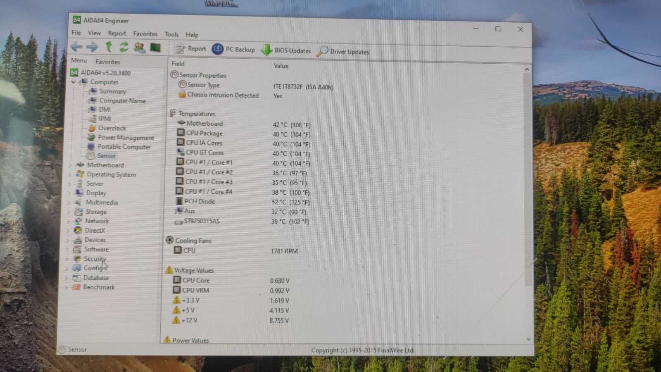Viewport: 661px width, 372px height.
Task: Expand the Network tree node
Action: (x=68, y=222)
